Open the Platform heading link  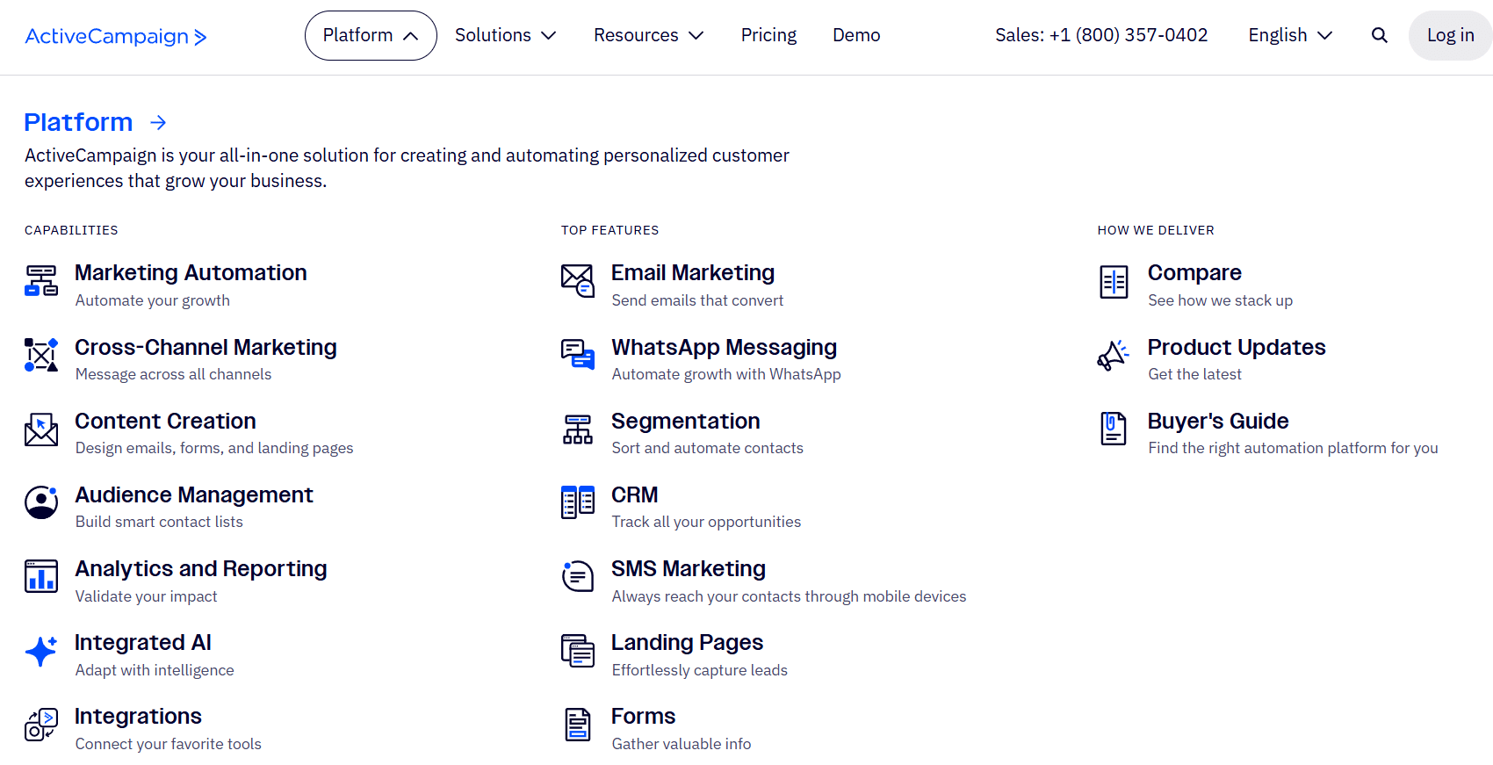coord(78,122)
